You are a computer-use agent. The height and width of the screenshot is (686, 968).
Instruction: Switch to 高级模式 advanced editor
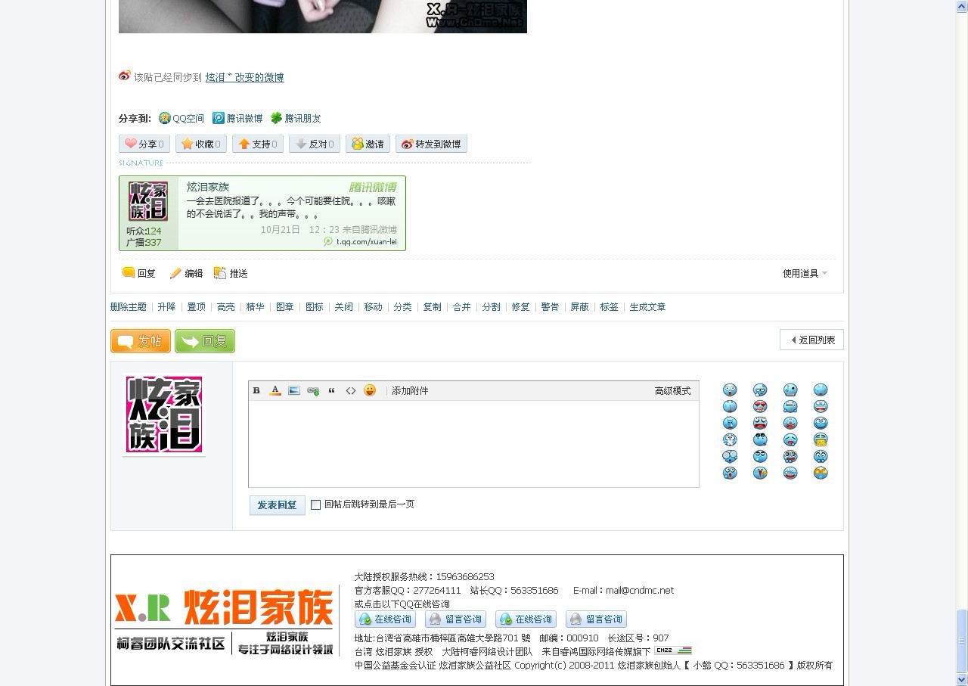point(672,391)
